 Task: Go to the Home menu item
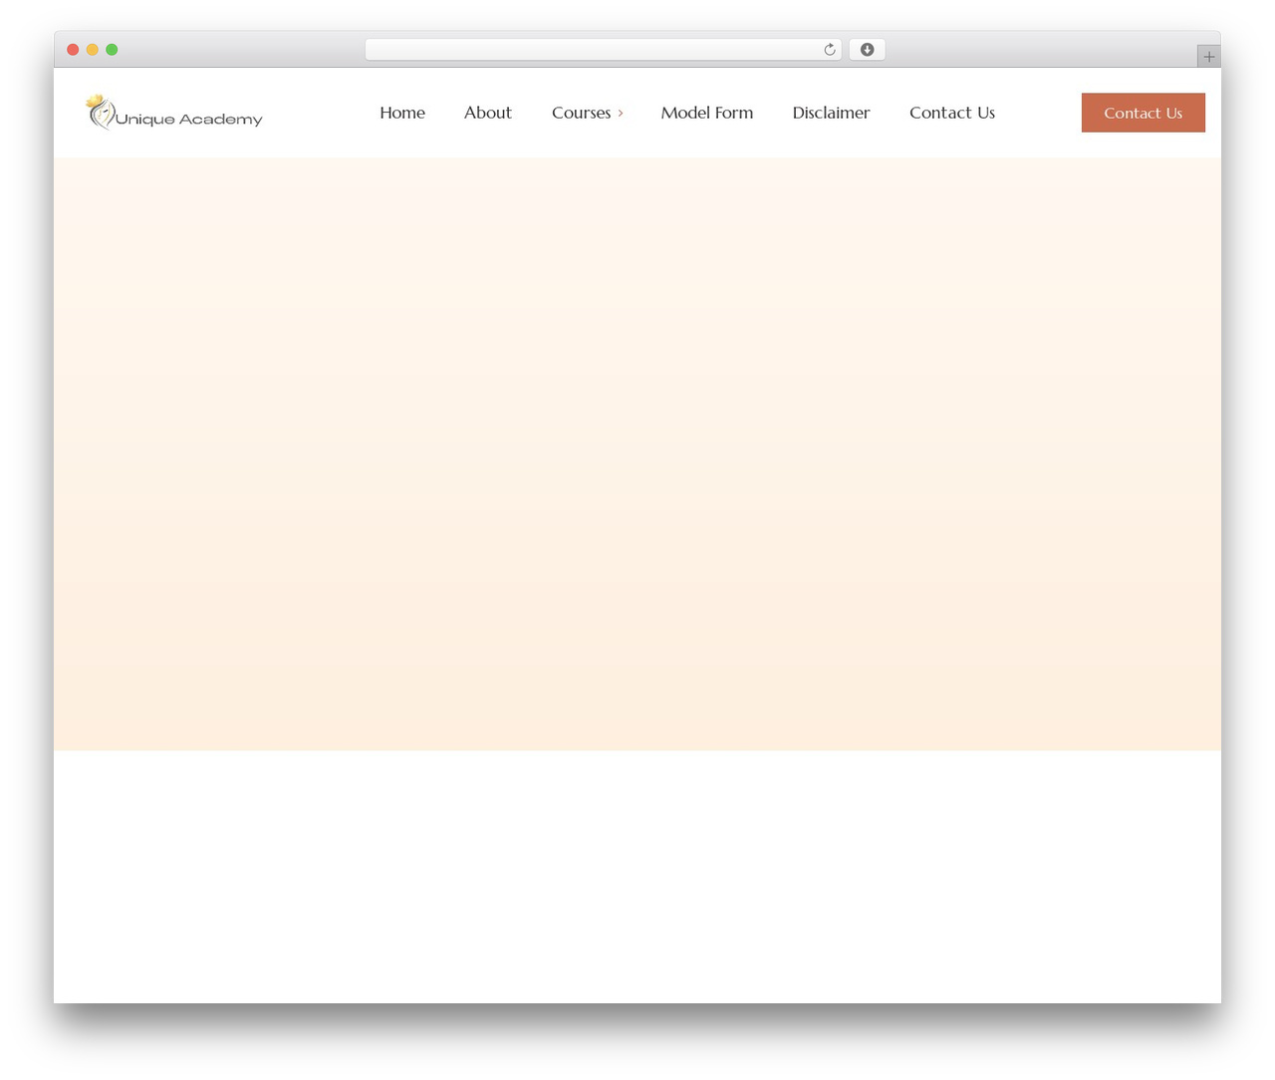click(402, 113)
